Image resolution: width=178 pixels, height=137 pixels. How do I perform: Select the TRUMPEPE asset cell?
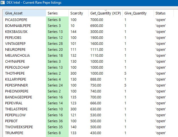tap(14, 133)
